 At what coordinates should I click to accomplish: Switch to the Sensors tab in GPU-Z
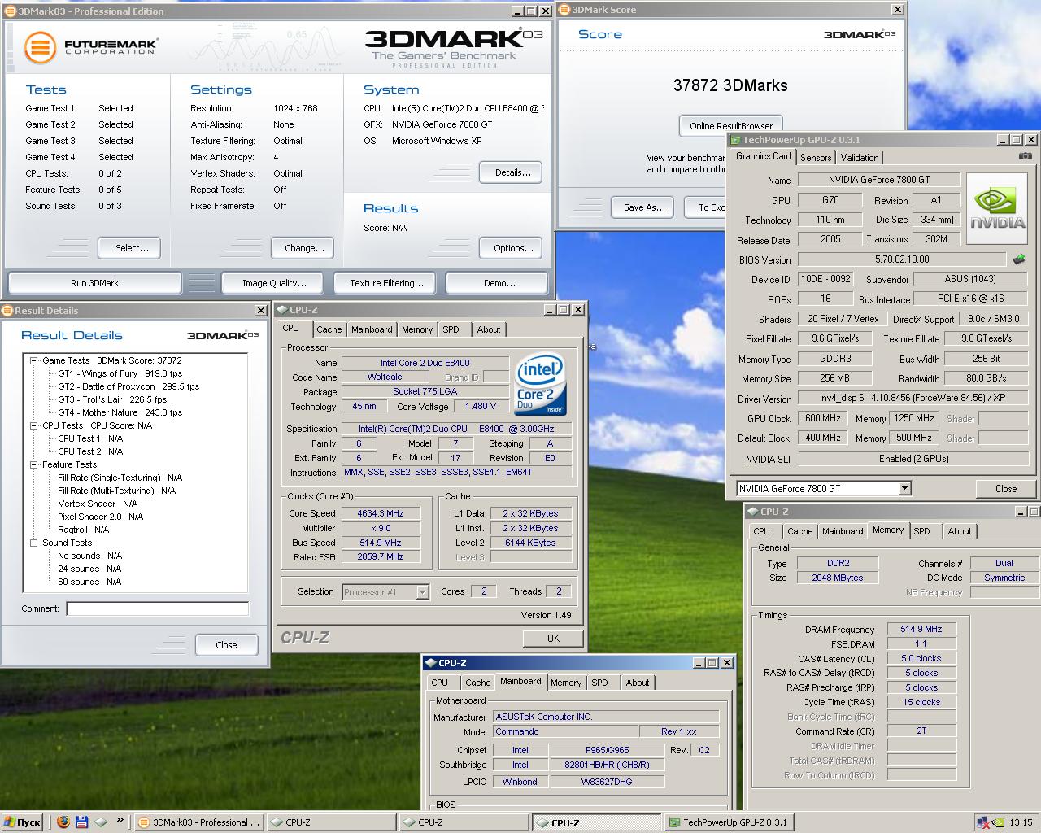[816, 158]
